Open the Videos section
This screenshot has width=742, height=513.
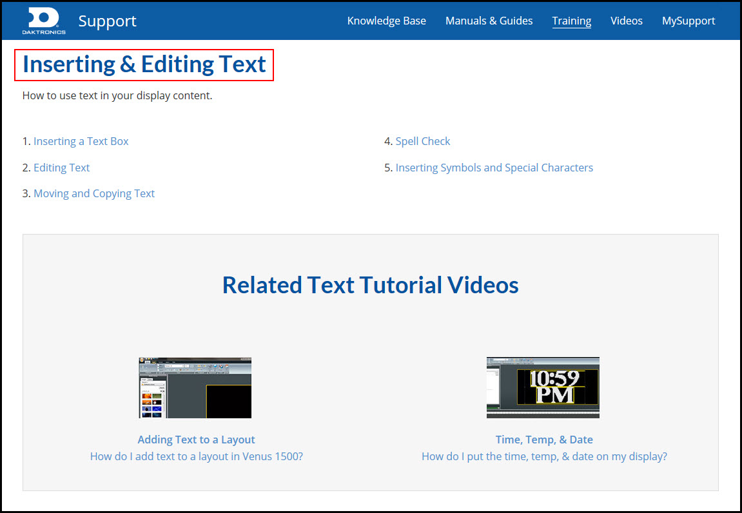click(626, 21)
